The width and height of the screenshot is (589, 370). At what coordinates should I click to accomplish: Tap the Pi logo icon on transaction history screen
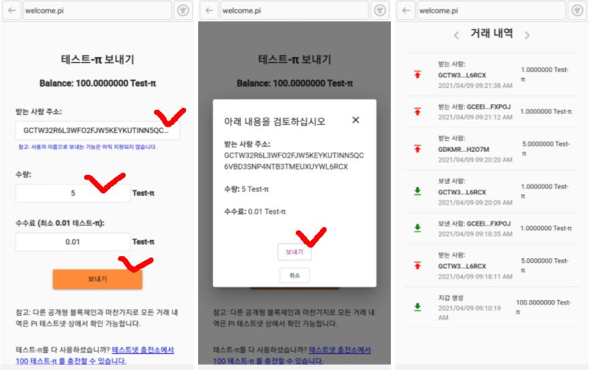point(577,11)
